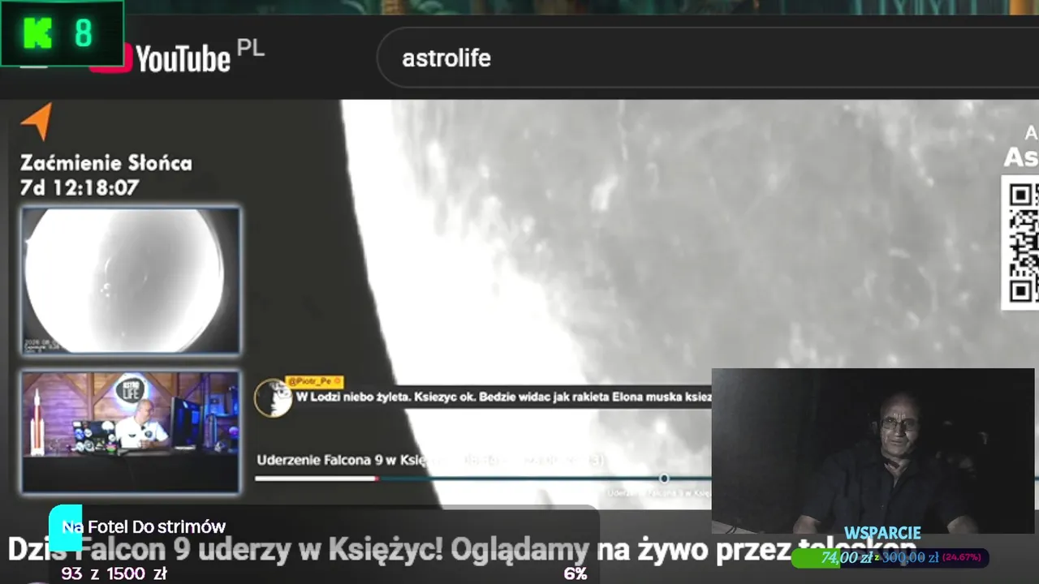
Task: Click the orange arrow icon above Zaćmienie Słońca
Action: pyautogui.click(x=37, y=121)
